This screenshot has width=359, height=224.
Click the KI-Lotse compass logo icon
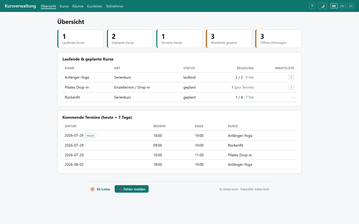click(93, 189)
